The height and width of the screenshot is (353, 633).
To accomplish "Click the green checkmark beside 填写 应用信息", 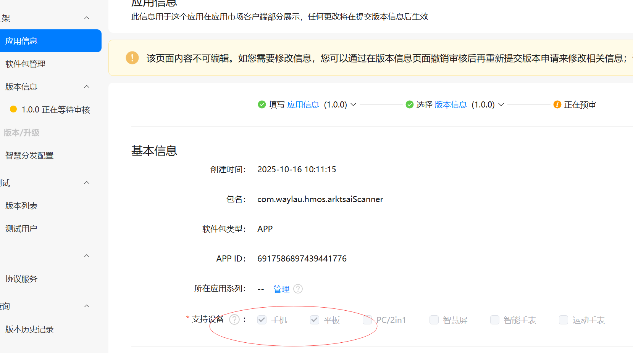I will [262, 104].
